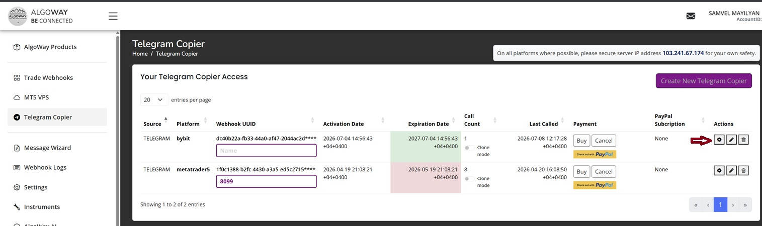
Task: Click Cancel button for metatrader5 row
Action: 604,172
